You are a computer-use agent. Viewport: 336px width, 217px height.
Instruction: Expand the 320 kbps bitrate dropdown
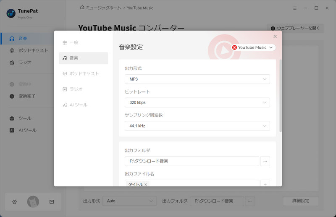pos(197,102)
